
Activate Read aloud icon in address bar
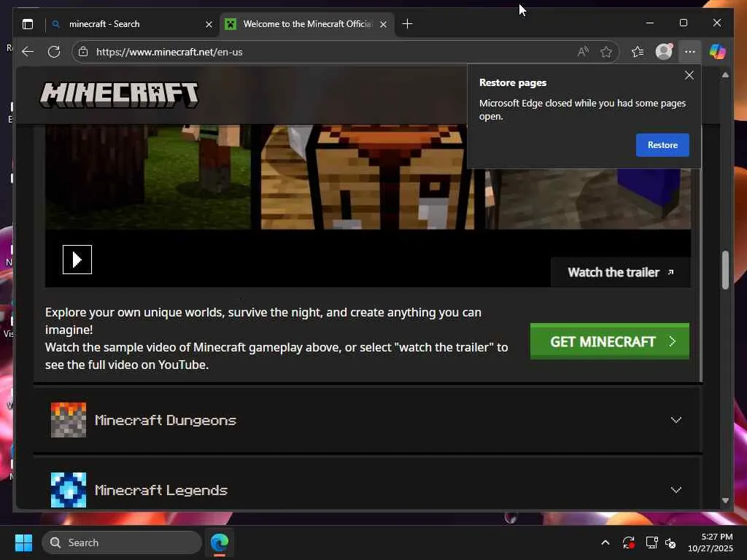coord(583,52)
